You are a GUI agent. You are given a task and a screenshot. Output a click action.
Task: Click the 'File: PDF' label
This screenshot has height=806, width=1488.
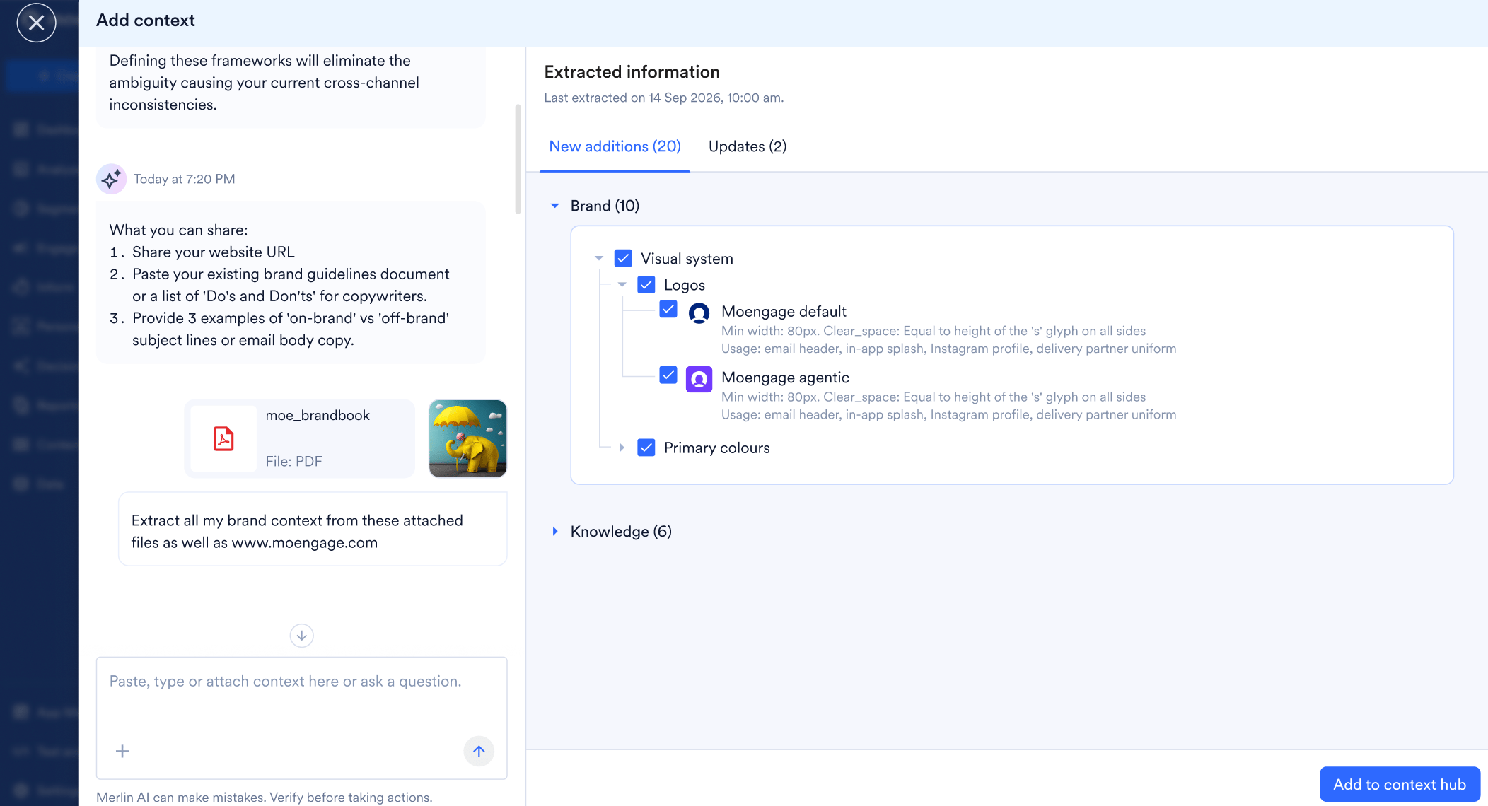click(x=293, y=461)
